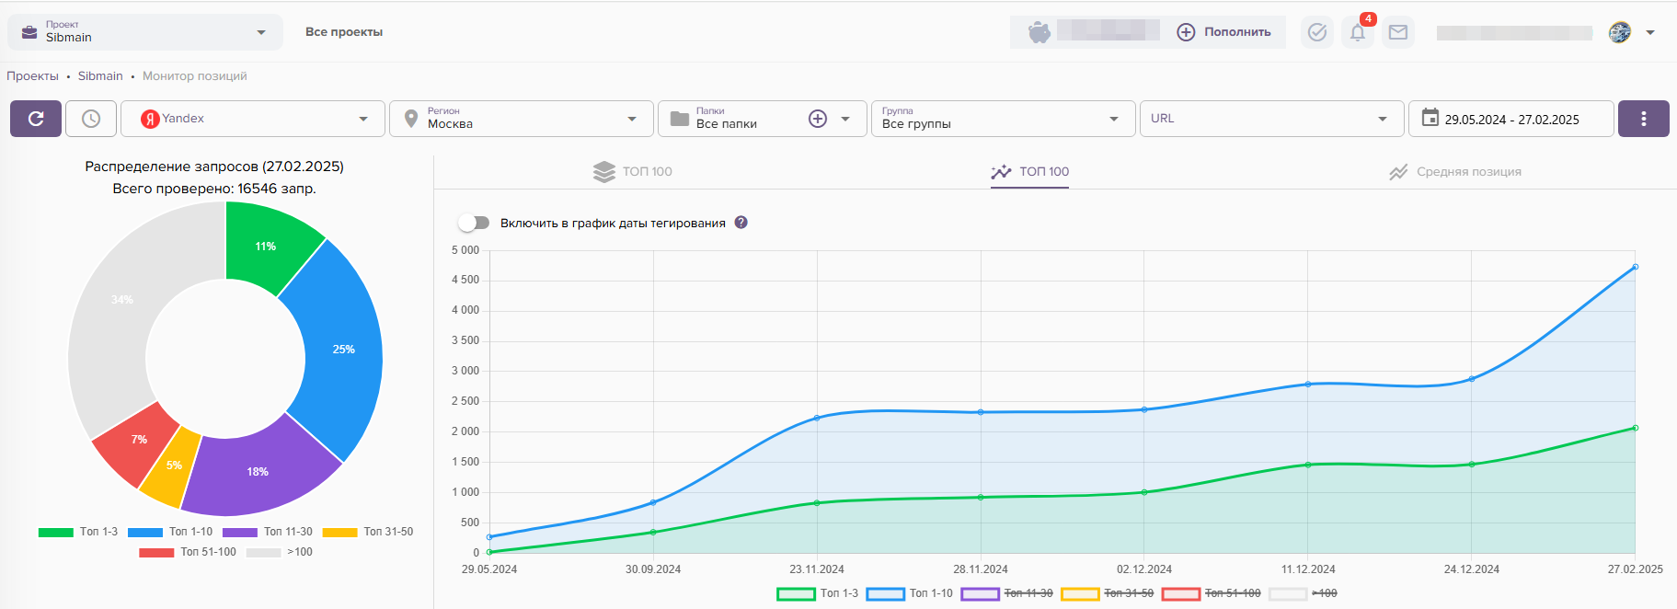This screenshot has width=1677, height=609.
Task: Switch to the Средняя позиция tab
Action: [1455, 172]
